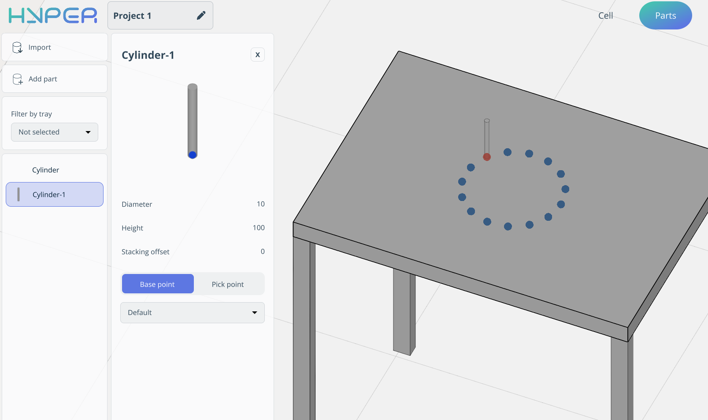
Task: Click the blue base point on cylinder preview
Action: (x=192, y=155)
